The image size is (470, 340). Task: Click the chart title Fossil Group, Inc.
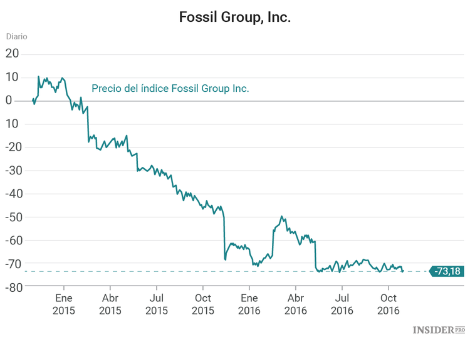click(x=234, y=17)
